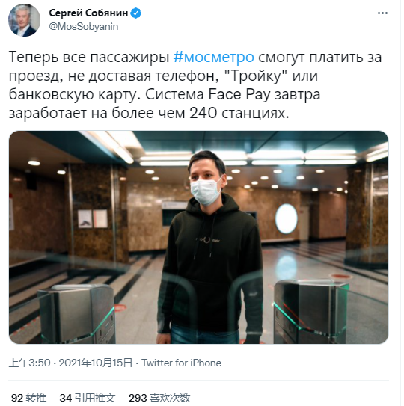Click the quote tweets count number 34
Viewport: 404px width, 406px height.
click(66, 398)
